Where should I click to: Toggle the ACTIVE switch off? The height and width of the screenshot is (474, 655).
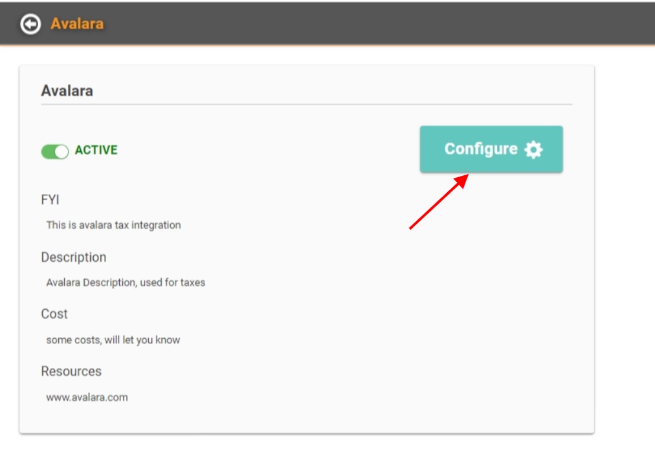pos(55,151)
